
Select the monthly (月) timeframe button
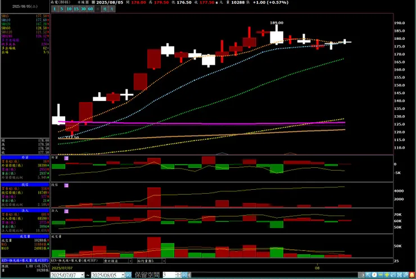(112, 9)
